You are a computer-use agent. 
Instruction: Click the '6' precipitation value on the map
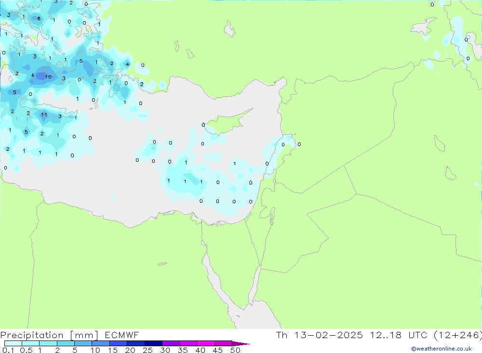tap(39, 18)
